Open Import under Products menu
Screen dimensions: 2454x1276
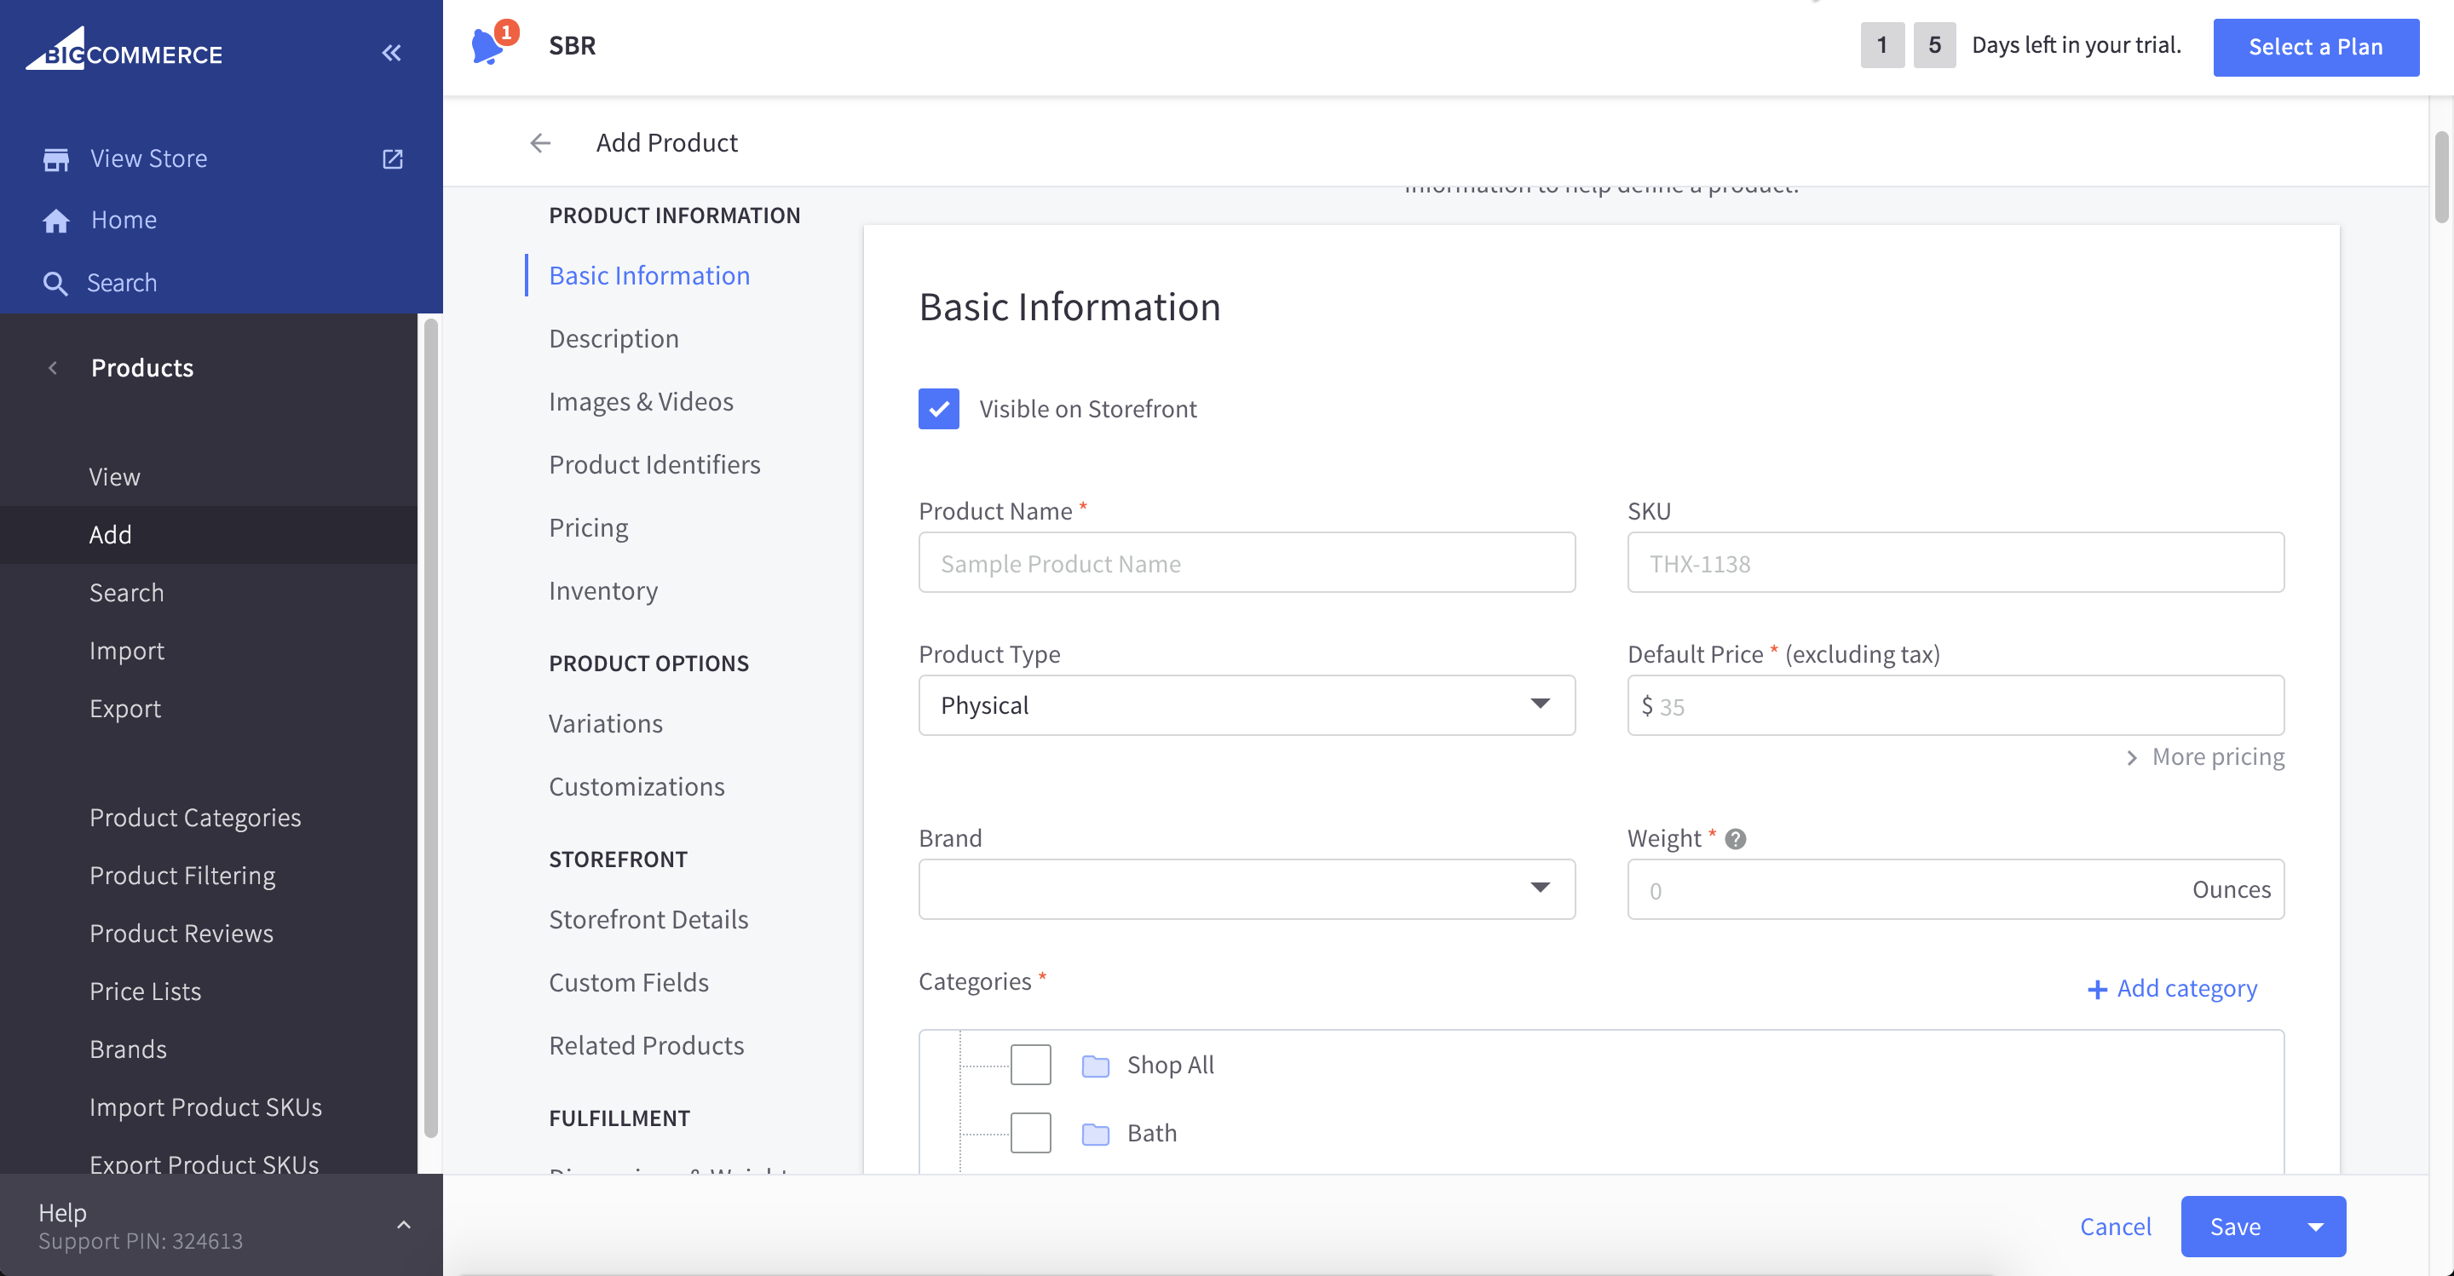click(209, 651)
